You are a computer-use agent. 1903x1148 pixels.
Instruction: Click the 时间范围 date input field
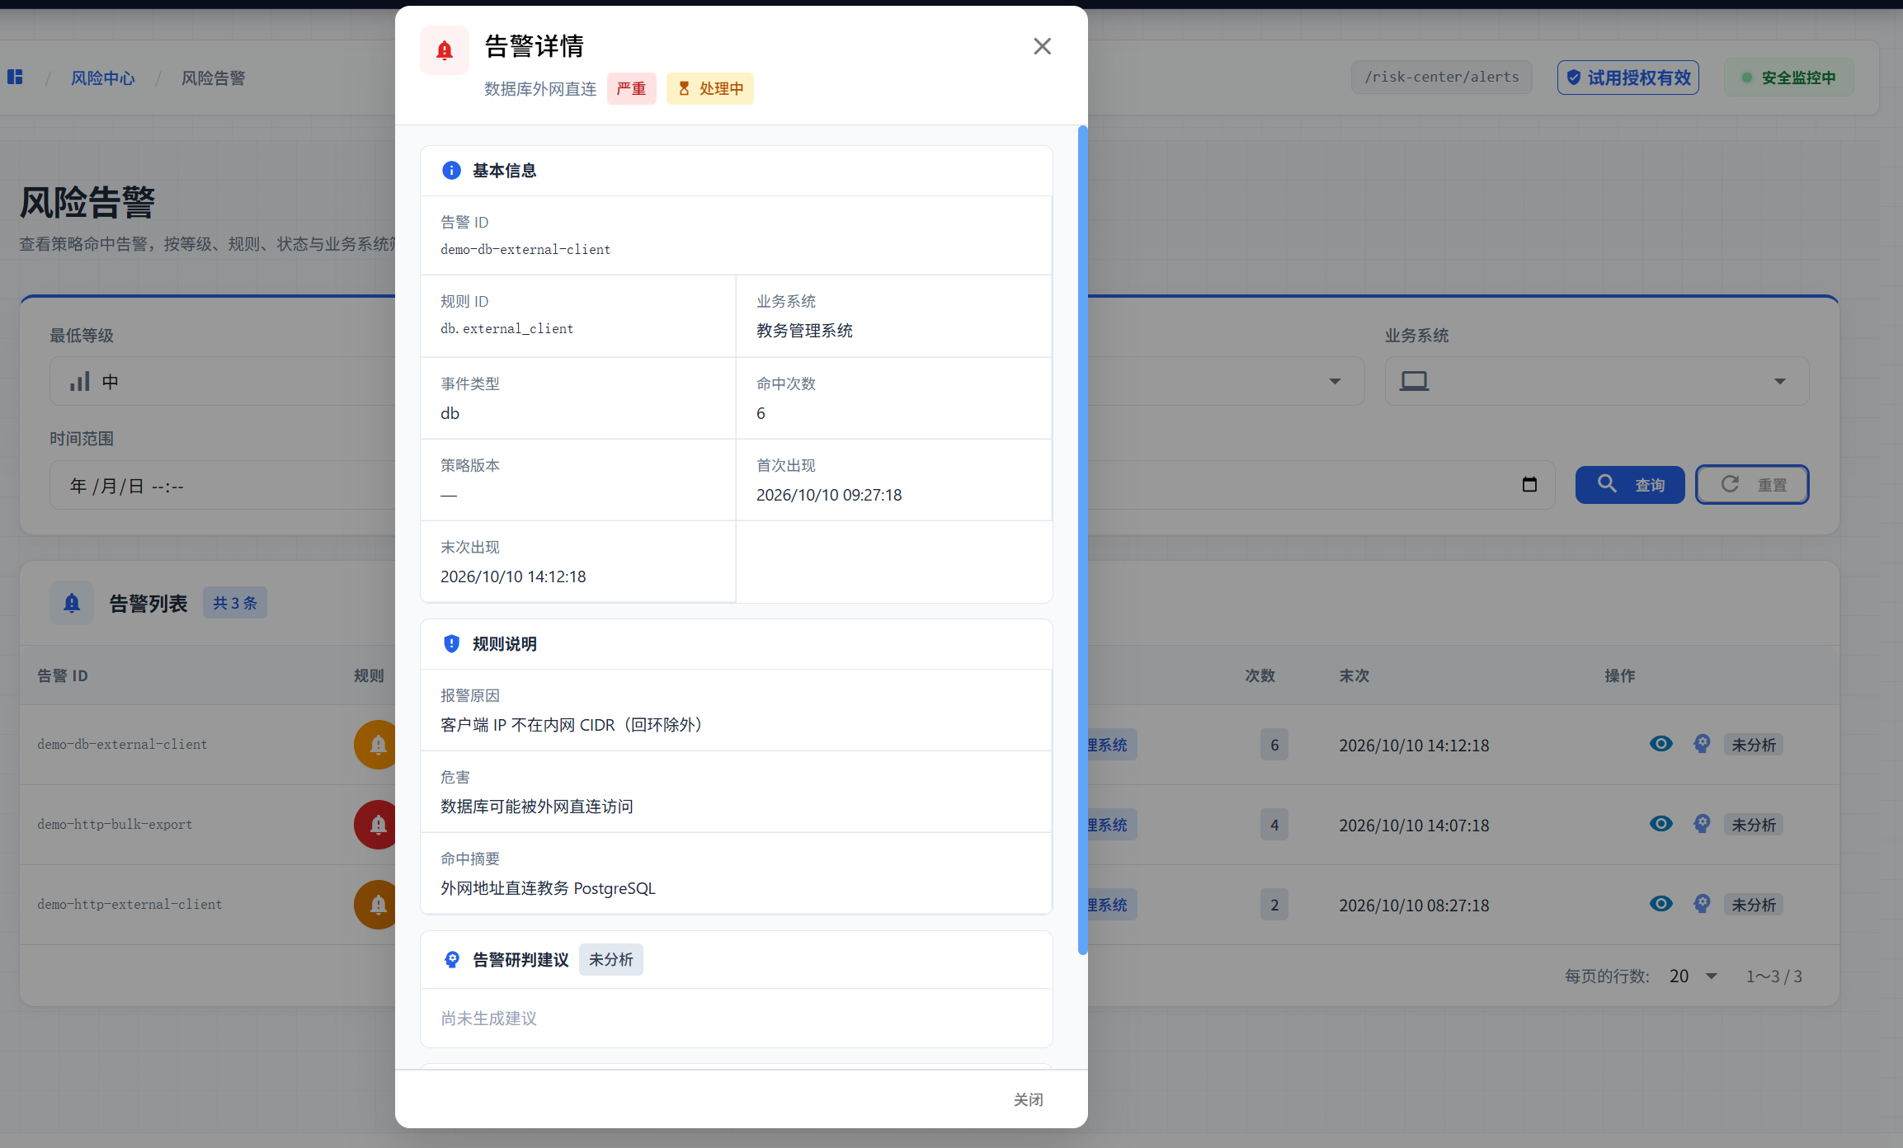223,485
